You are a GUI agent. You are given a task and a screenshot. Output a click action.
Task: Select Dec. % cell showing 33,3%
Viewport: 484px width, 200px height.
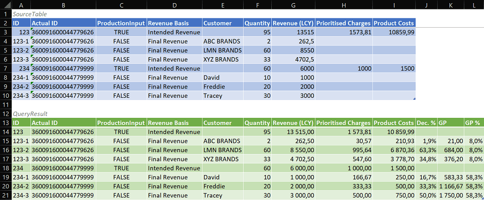pos(427,187)
